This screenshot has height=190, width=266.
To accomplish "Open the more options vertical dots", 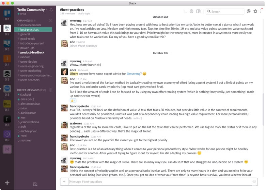I will click(261, 11).
